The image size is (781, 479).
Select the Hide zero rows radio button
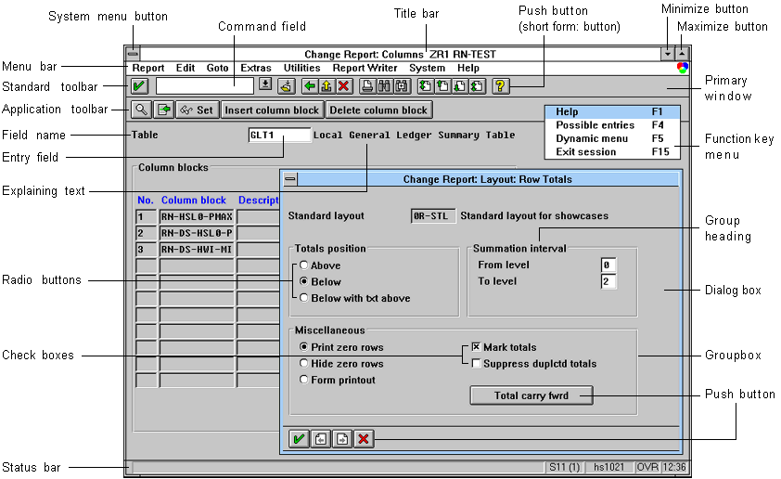pos(303,364)
